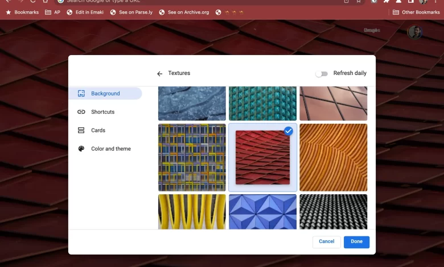Click the Color and theme palette icon
This screenshot has width=444, height=267.
click(81, 149)
